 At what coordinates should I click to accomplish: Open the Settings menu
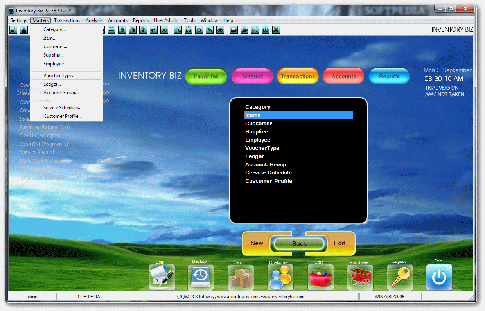coord(19,20)
